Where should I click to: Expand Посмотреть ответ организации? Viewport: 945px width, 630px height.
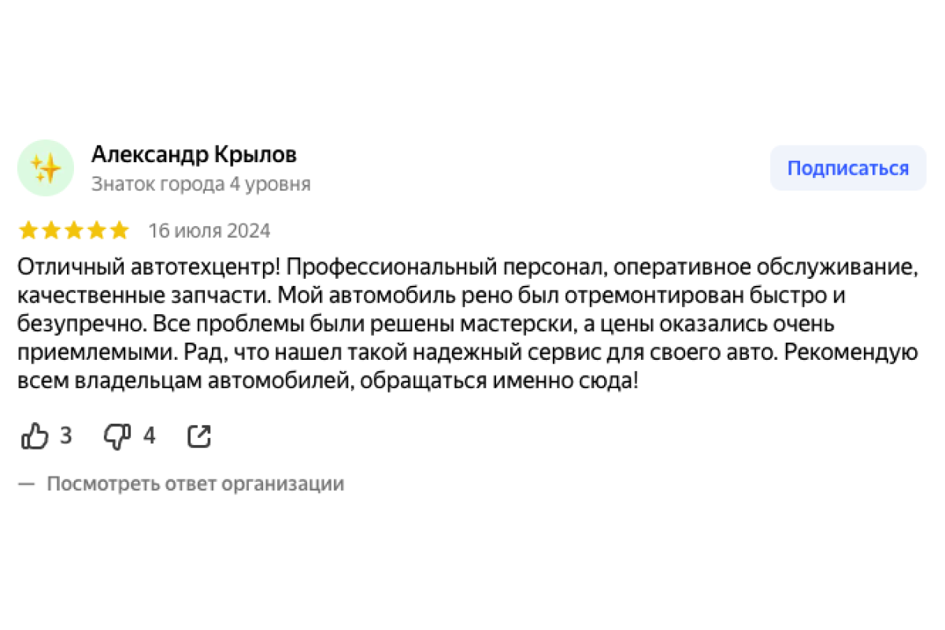(195, 484)
